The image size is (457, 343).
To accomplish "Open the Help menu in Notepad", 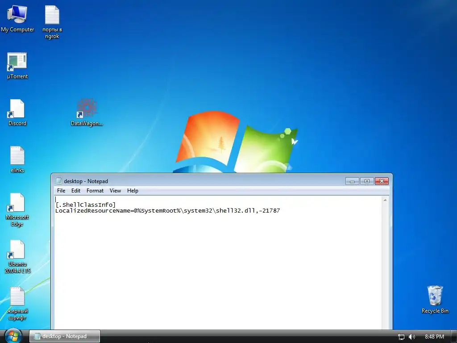I will point(133,190).
